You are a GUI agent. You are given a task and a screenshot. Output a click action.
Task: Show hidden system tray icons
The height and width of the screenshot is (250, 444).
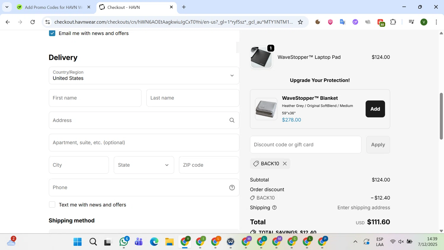355,242
